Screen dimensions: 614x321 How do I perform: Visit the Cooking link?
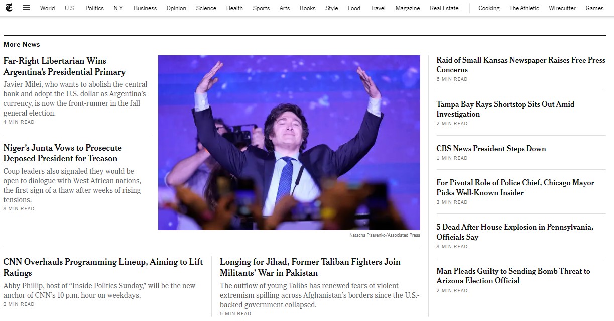point(489,8)
